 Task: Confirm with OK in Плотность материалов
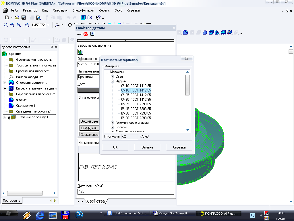(x=115, y=147)
